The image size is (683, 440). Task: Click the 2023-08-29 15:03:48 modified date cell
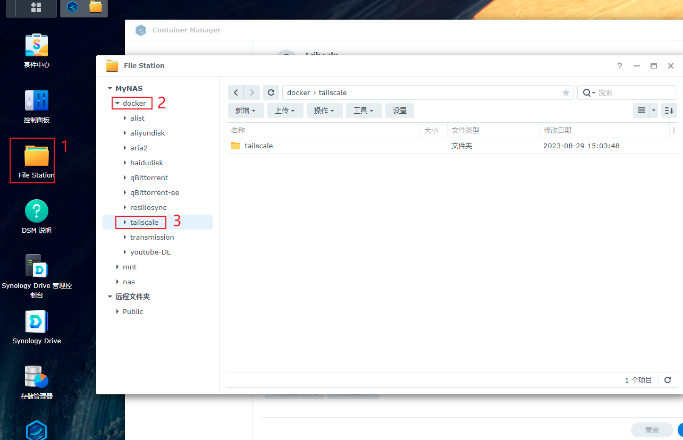point(581,146)
